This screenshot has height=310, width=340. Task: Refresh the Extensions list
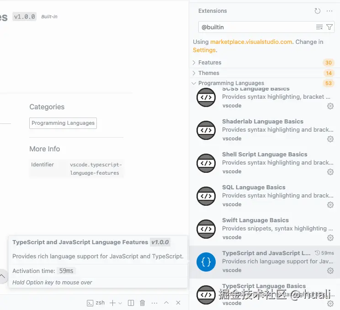(318, 11)
